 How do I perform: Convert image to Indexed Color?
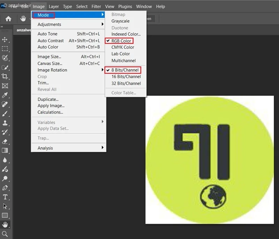pyautogui.click(x=126, y=34)
